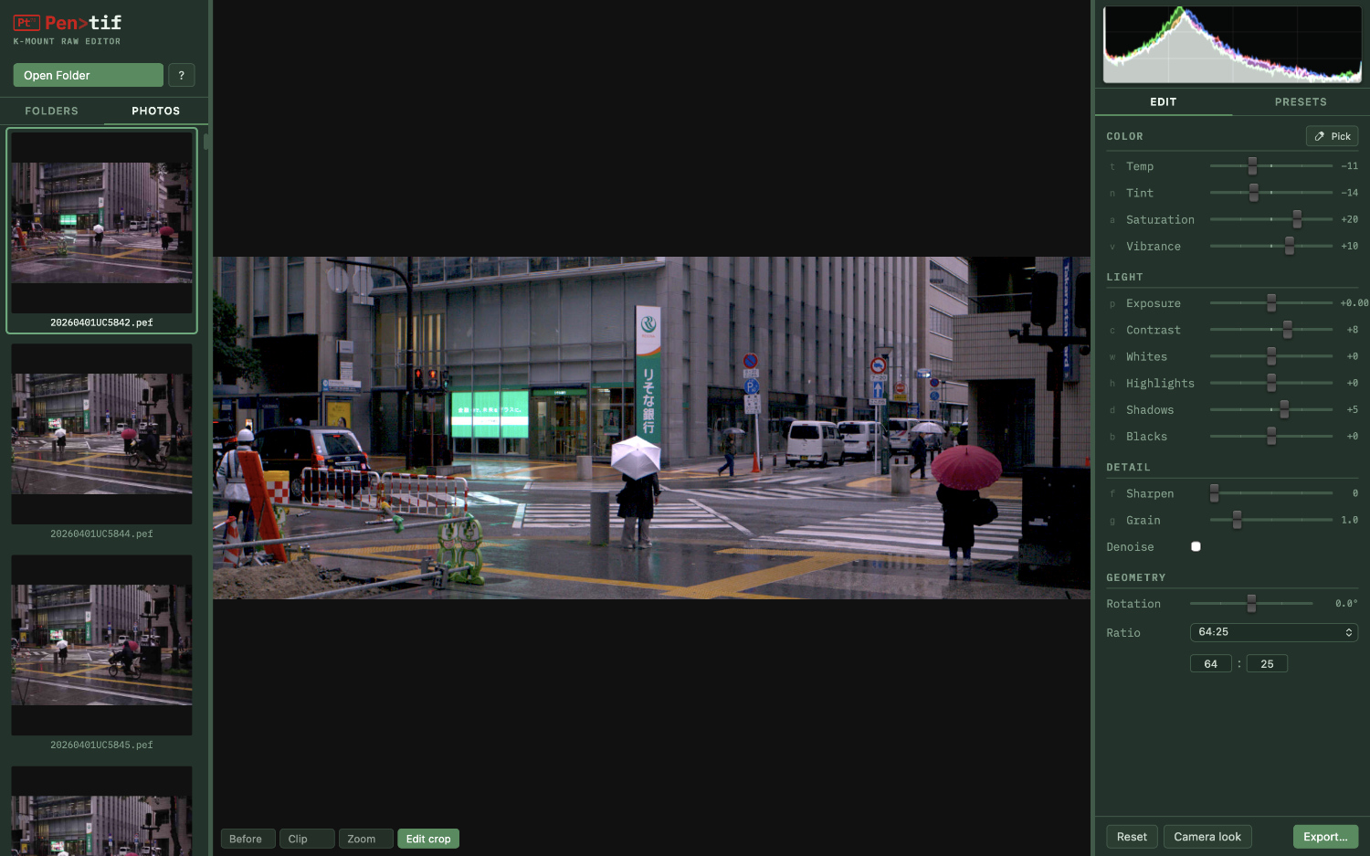Apply the Camera look

pyautogui.click(x=1207, y=837)
